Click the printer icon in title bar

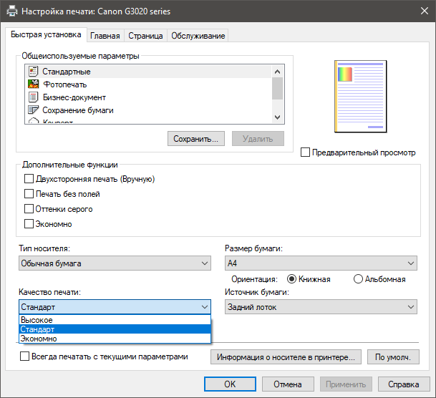click(x=12, y=11)
